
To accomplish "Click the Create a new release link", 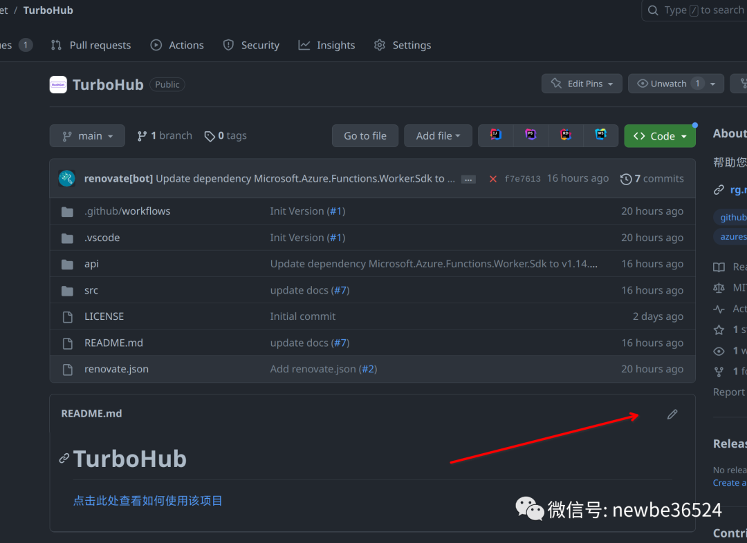I will (x=730, y=483).
